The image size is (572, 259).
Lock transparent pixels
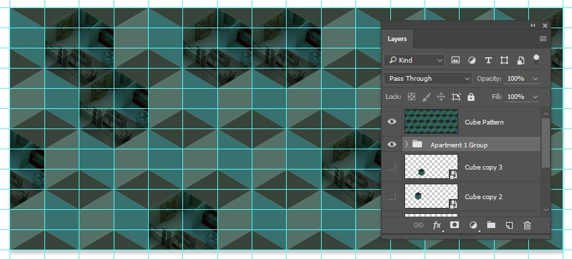click(411, 97)
